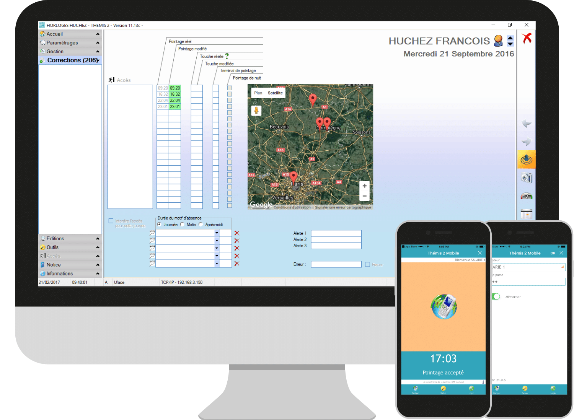Viewport: 574px width, 420px height.
Task: Tap Setup icon on right phone
Action: [x=525, y=389]
